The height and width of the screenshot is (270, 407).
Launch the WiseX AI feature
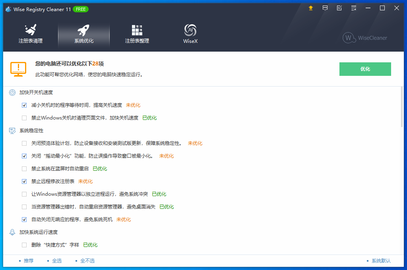click(190, 34)
